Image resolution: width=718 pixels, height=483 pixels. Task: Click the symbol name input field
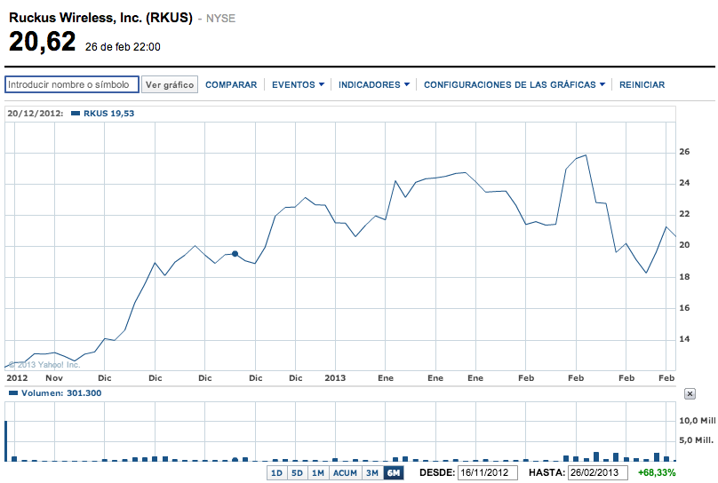pos(72,85)
